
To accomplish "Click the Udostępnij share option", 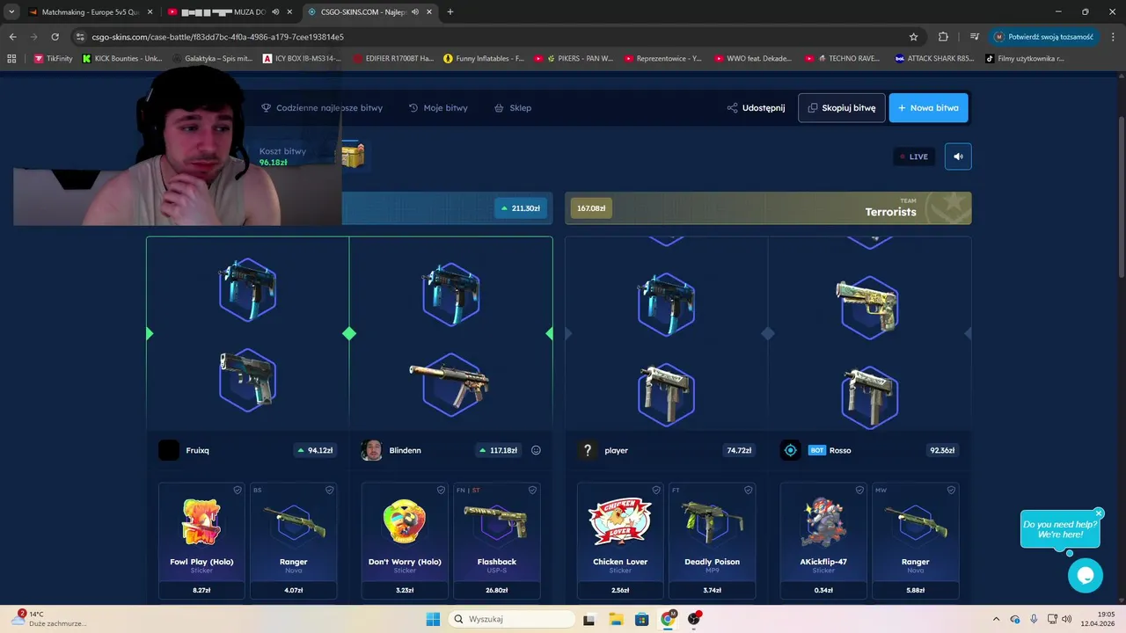I will click(756, 108).
